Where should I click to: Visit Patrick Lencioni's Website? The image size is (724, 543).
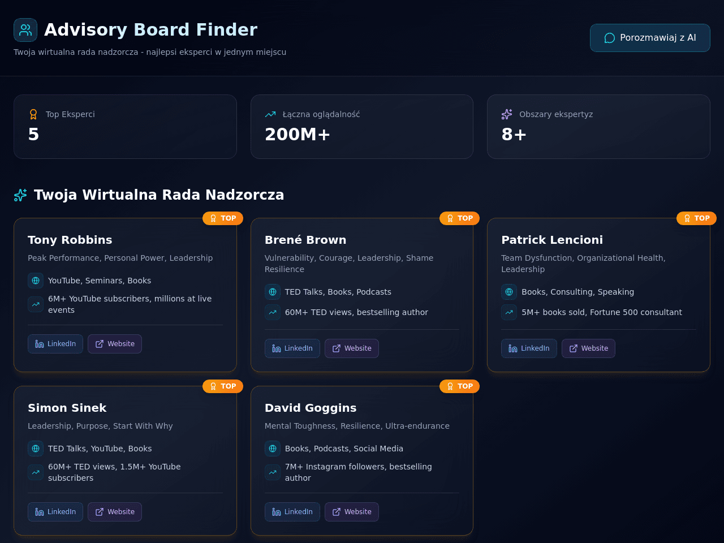click(588, 348)
